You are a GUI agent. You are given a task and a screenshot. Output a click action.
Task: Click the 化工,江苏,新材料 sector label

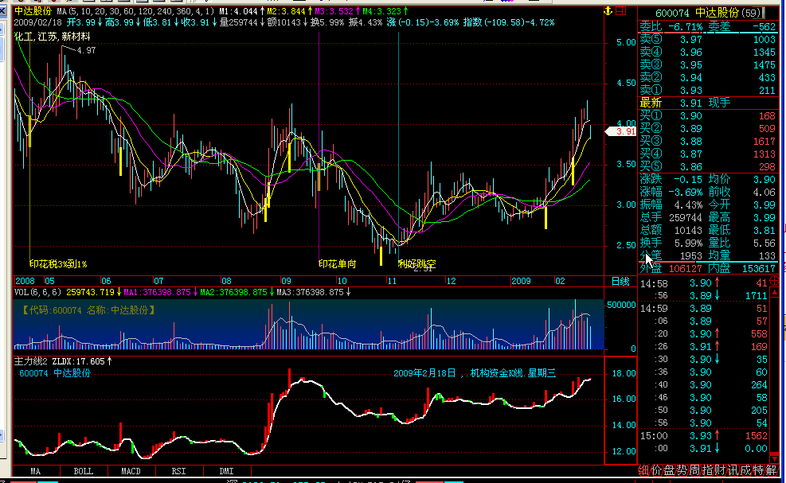pos(52,37)
